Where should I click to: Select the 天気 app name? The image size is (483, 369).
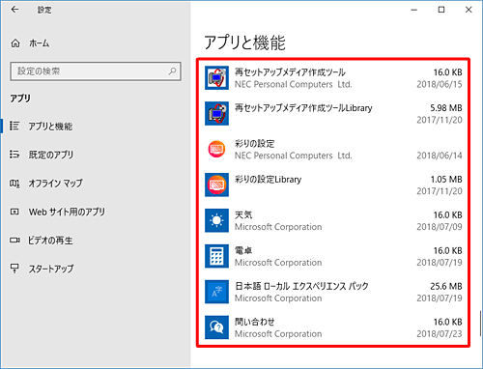[x=243, y=214]
